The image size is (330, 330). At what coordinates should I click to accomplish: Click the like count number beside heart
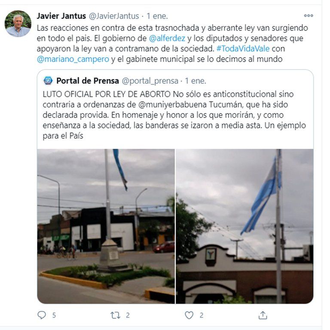[x=202, y=315]
